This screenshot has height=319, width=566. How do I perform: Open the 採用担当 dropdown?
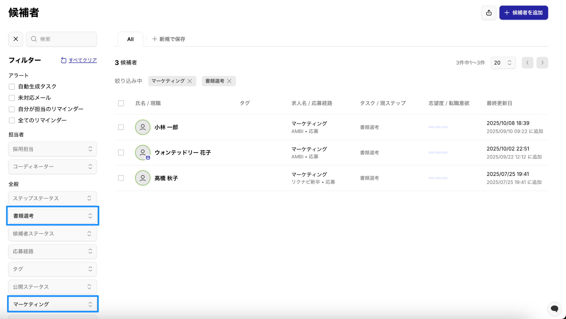pyautogui.click(x=53, y=149)
